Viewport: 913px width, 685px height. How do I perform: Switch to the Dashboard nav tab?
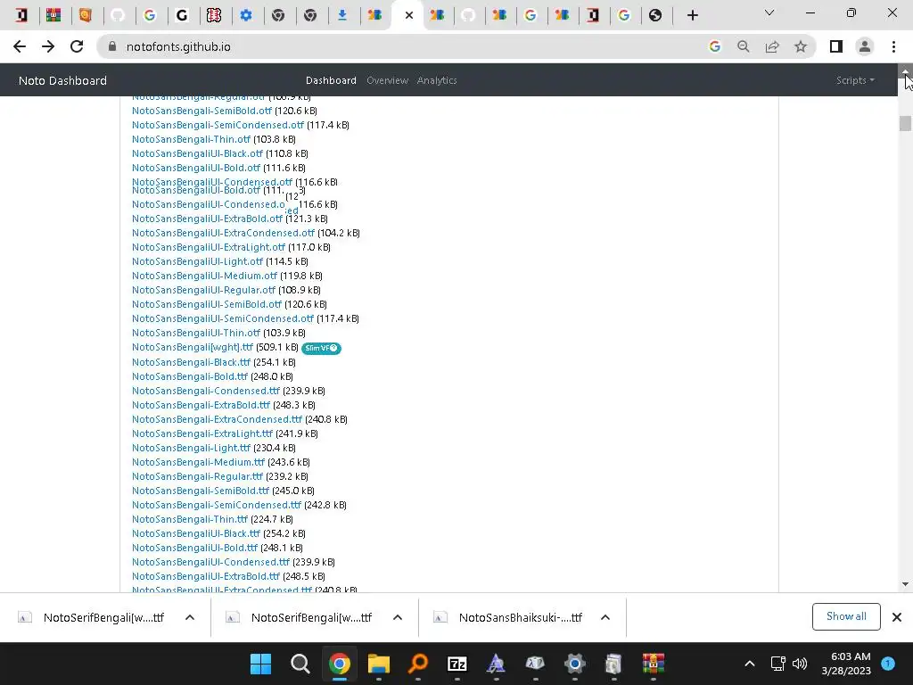coord(331,80)
